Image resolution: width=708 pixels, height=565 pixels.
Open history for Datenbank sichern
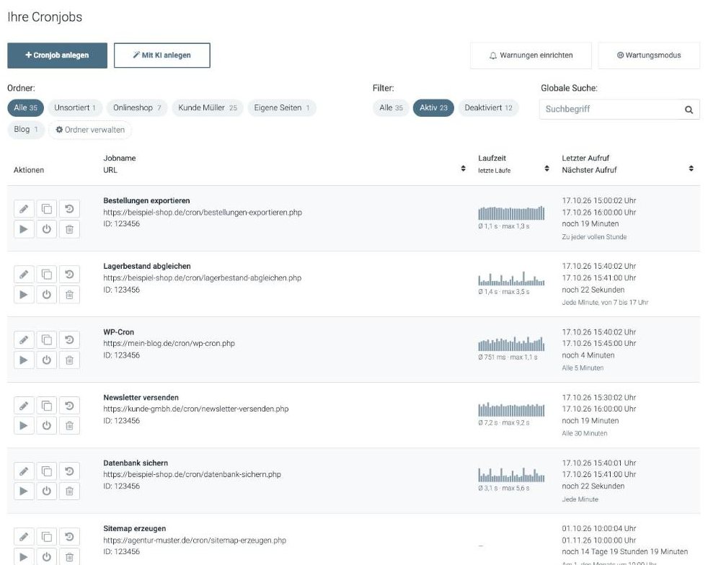[x=69, y=471]
